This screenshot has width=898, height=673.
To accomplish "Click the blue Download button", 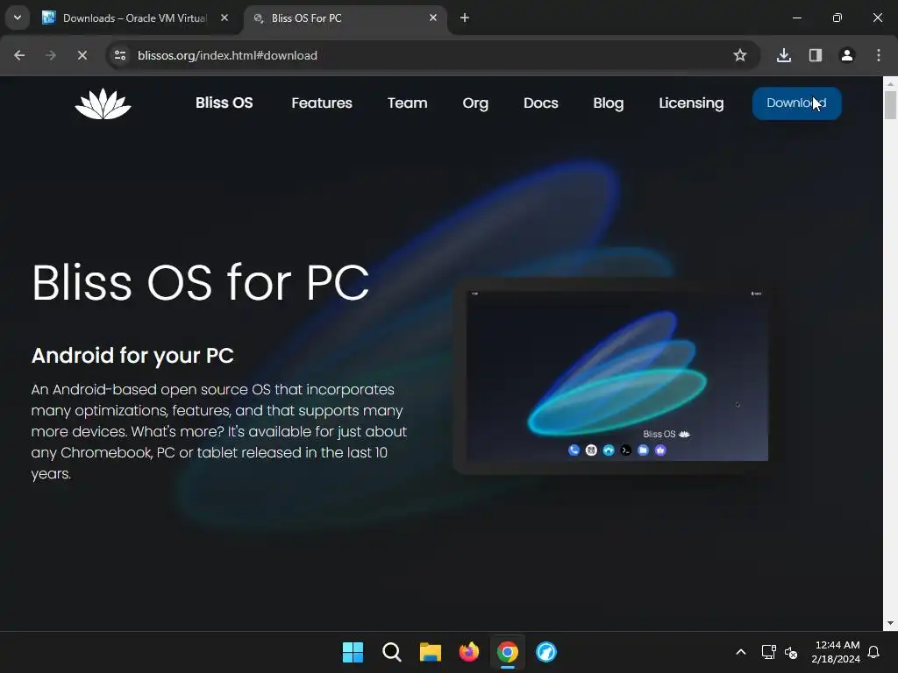I will click(796, 103).
